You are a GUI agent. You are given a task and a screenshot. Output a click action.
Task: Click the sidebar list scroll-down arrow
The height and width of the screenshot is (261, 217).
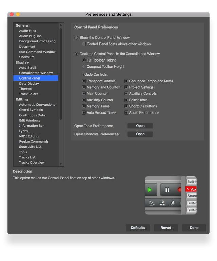click(x=61, y=164)
